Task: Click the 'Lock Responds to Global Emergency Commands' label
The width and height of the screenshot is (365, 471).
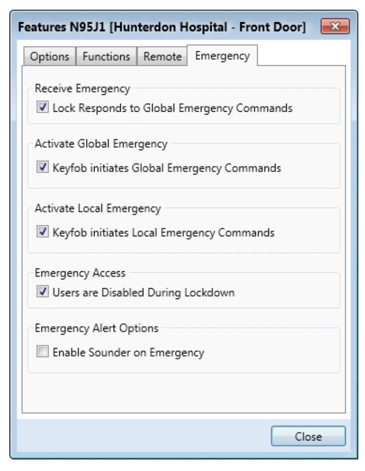Action: (173, 108)
